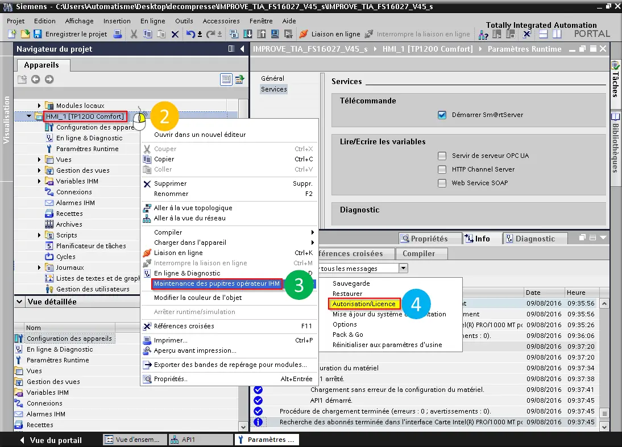Click Vue du portail button

click(x=50, y=440)
